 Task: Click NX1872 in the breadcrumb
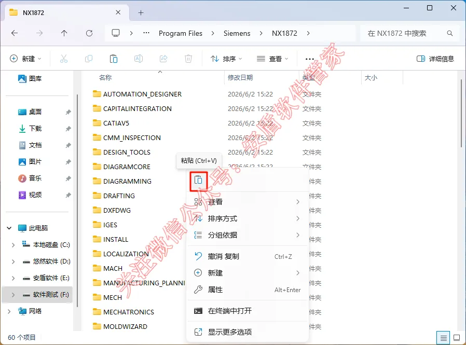click(284, 33)
